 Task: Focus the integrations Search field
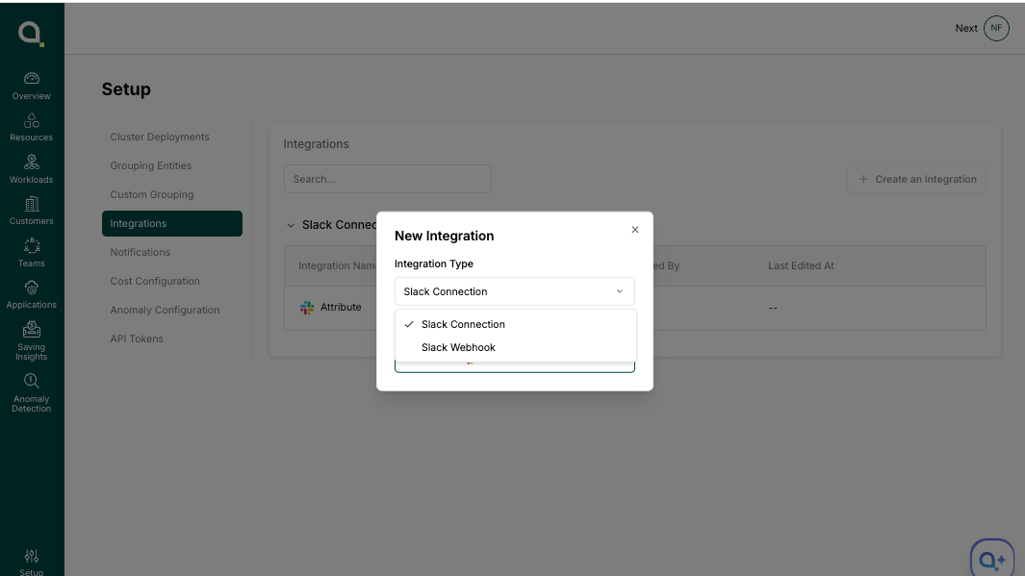(388, 179)
